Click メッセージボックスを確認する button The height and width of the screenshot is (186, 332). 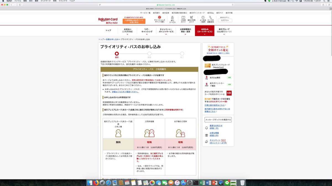(x=218, y=120)
